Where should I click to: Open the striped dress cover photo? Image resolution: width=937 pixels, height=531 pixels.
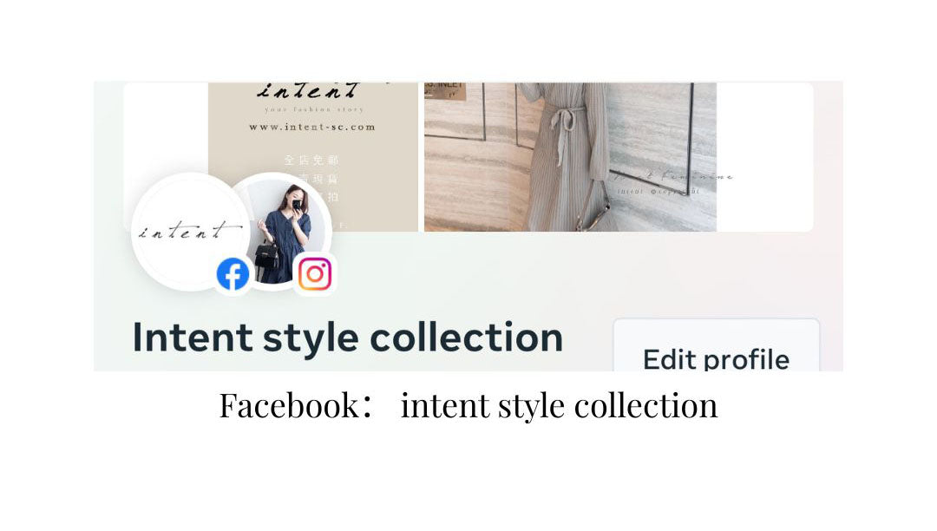pos(570,156)
